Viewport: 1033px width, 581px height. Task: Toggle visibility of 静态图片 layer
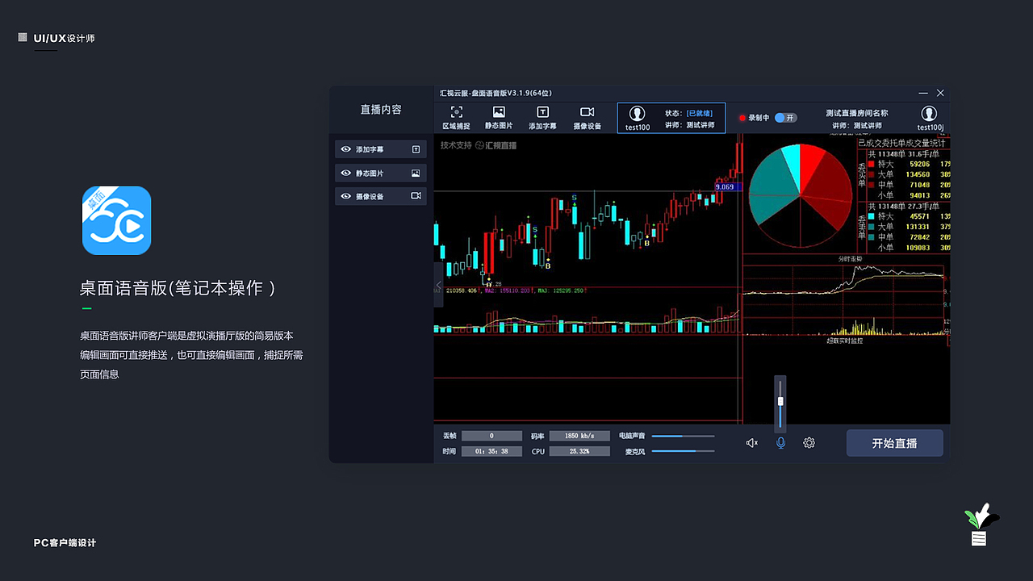346,173
